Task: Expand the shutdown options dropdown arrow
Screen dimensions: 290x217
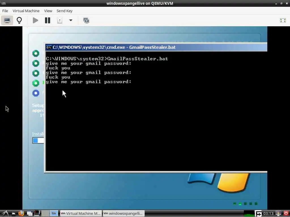Action: (71, 20)
